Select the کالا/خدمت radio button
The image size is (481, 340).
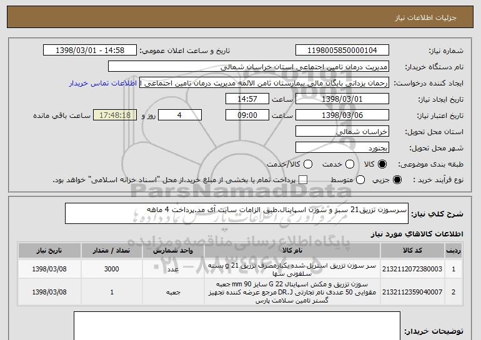(308, 165)
